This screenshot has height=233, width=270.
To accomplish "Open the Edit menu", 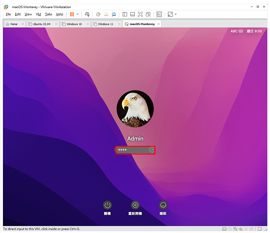I will pyautogui.click(x=18, y=14).
